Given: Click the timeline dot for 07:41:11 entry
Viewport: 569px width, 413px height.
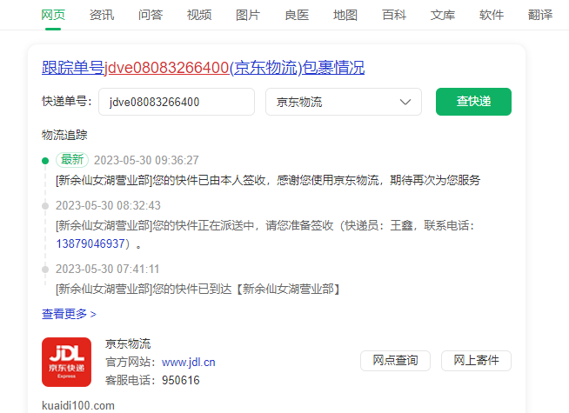Looking at the screenshot, I should tap(45, 270).
